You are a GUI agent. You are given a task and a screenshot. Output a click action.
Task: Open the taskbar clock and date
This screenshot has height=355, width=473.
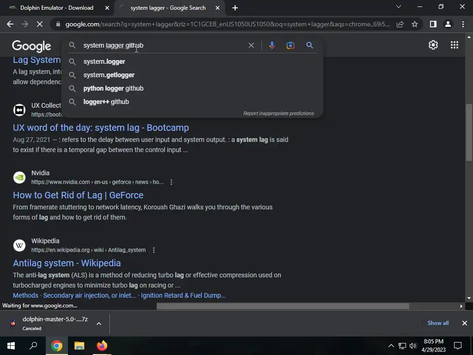click(x=433, y=346)
